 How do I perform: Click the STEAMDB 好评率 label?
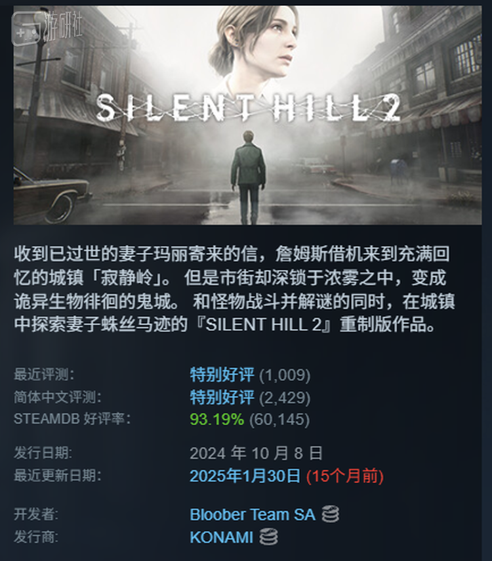pos(72,419)
